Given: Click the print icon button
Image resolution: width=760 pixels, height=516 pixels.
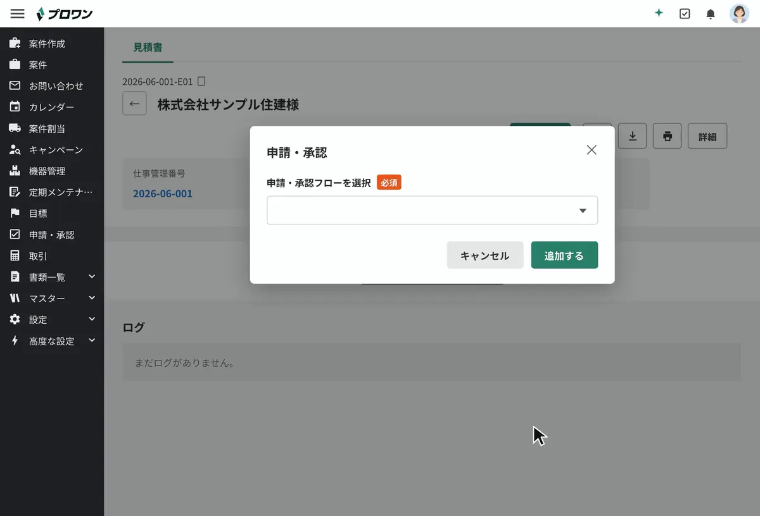Looking at the screenshot, I should point(667,136).
